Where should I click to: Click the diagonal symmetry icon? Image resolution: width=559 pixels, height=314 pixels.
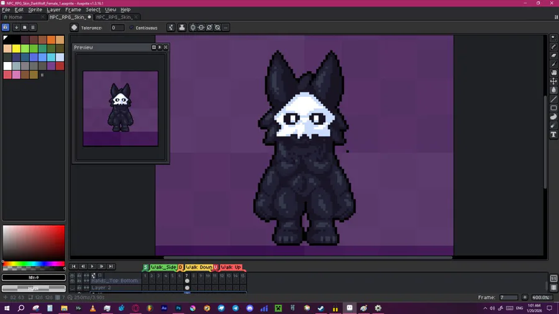click(x=209, y=27)
